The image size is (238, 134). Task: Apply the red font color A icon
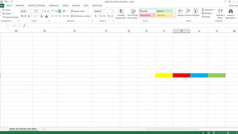46,16
